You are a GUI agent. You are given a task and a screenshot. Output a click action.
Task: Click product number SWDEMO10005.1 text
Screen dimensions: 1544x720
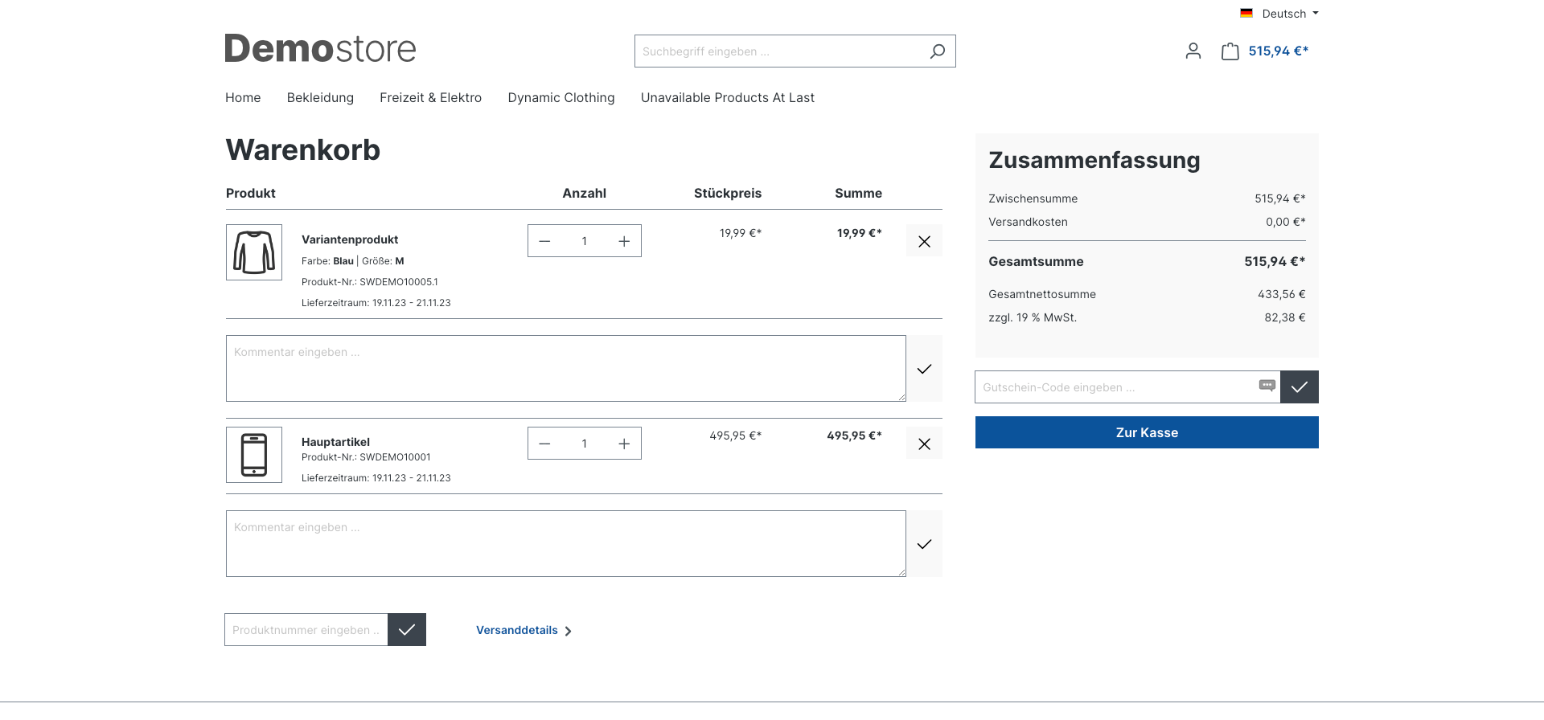(399, 282)
